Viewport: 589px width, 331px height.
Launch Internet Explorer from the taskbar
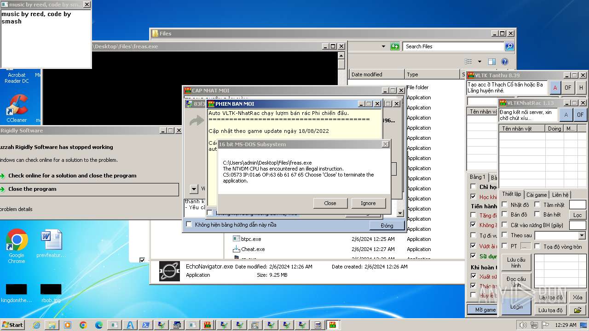[36, 325]
